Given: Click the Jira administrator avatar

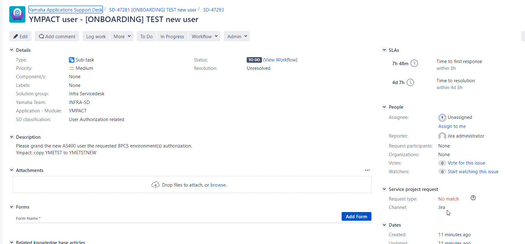Looking at the screenshot, I should tap(442, 136).
